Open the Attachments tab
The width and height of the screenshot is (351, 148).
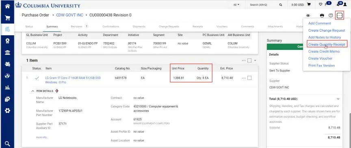[275, 26]
